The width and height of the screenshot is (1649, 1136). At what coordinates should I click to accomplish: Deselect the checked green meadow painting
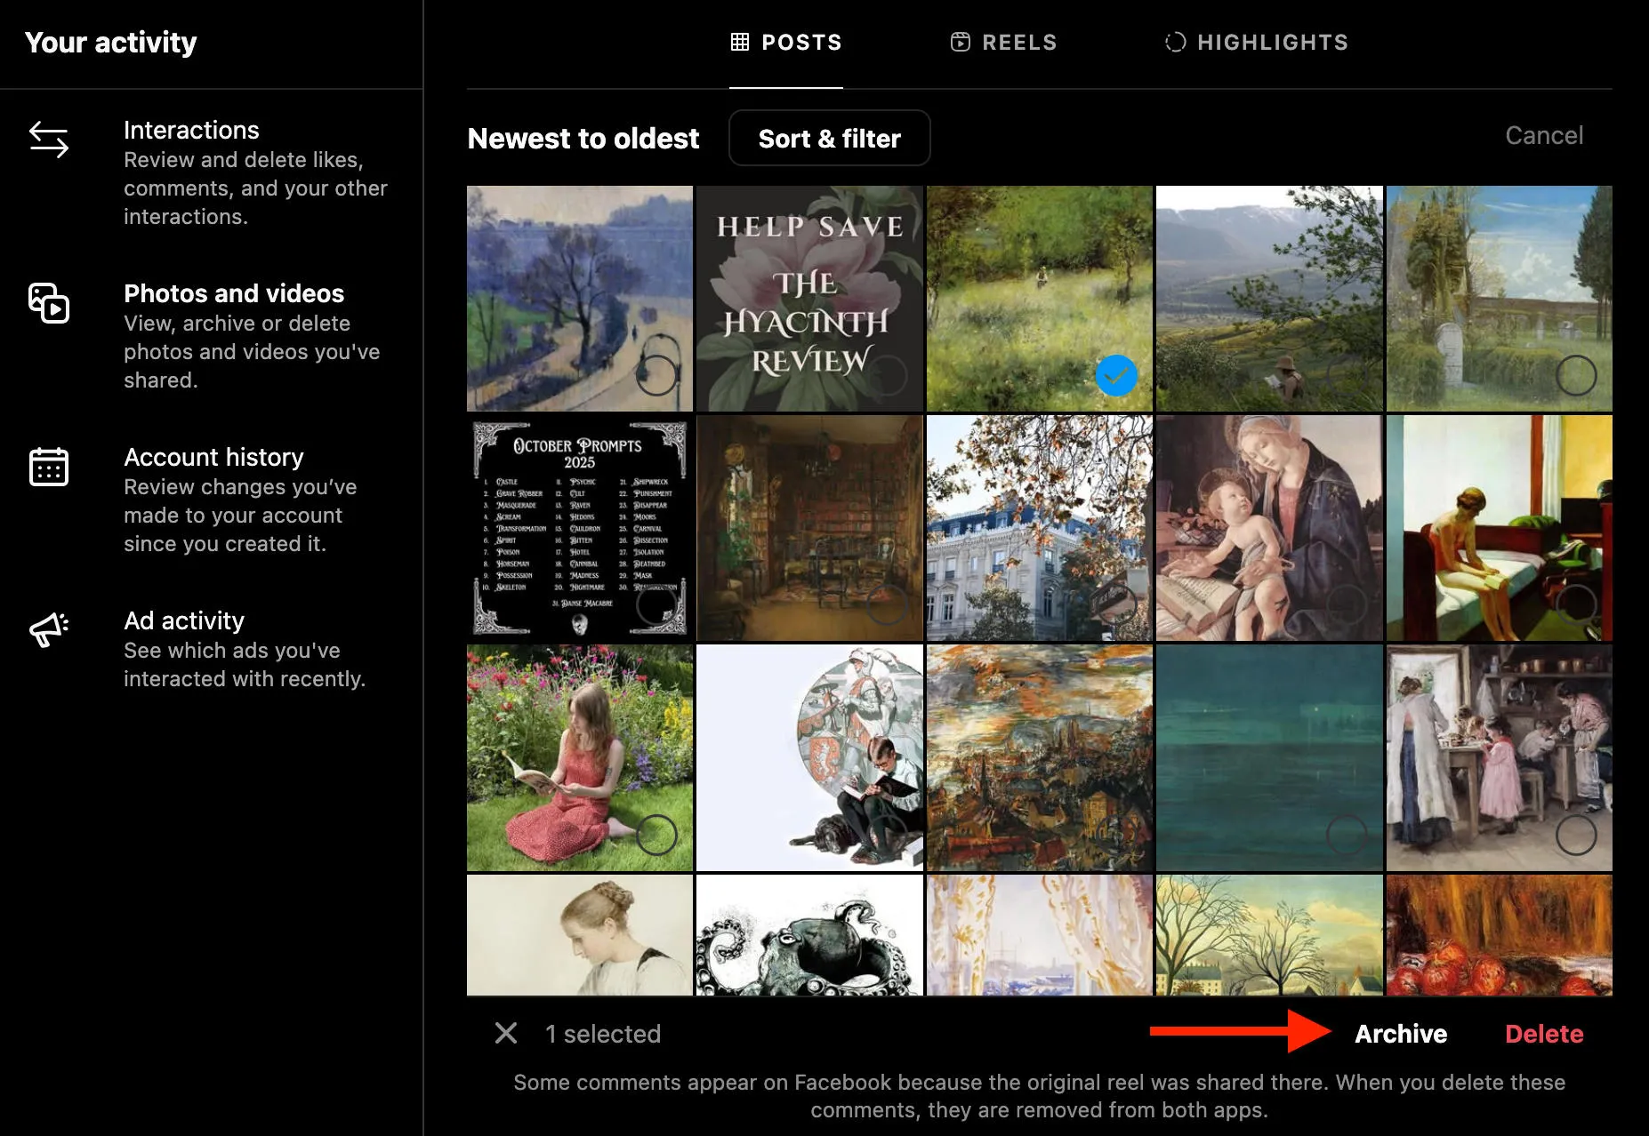(1116, 375)
